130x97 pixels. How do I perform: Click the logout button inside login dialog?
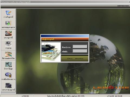pos(79,58)
